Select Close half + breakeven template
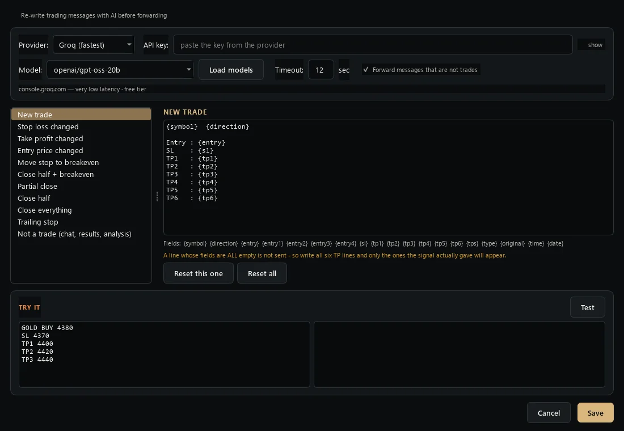The image size is (624, 431). coord(81,174)
